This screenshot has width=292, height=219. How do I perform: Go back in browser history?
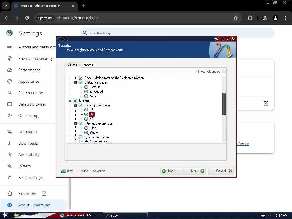(6, 18)
